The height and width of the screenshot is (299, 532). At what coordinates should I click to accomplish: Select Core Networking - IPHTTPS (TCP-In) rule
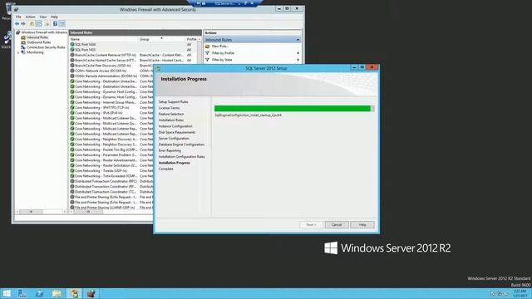pos(101,107)
